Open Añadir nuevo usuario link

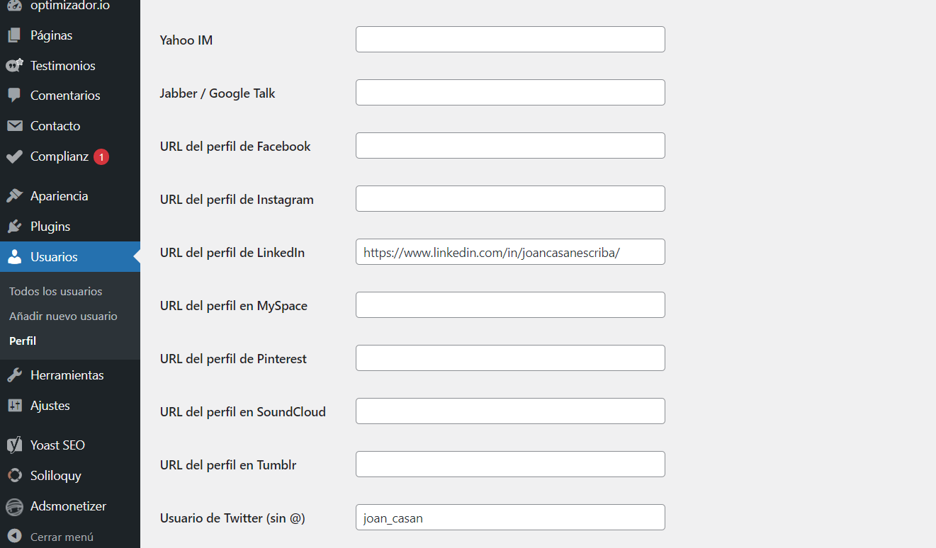(63, 316)
